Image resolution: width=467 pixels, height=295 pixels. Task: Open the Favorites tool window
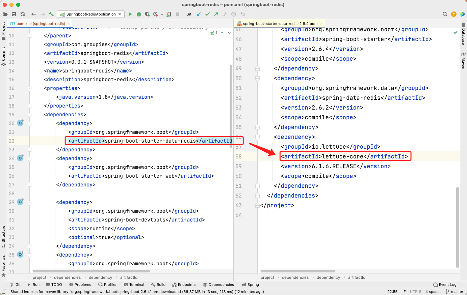3,266
